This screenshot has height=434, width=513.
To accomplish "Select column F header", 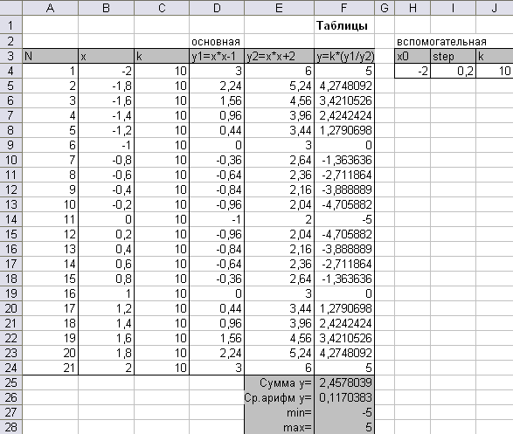I will click(344, 8).
